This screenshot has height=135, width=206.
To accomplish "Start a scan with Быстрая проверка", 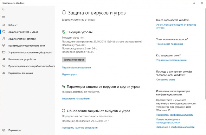I will point(74,60).
